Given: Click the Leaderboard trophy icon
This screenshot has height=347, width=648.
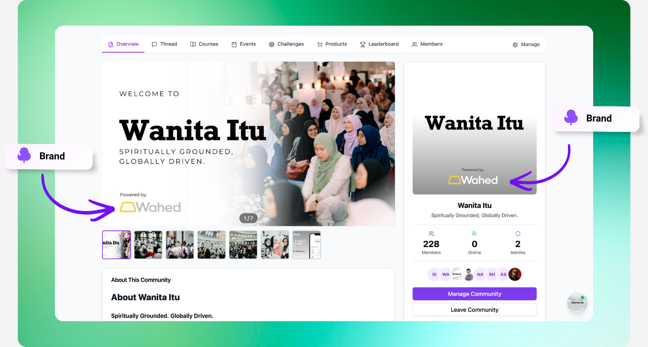Looking at the screenshot, I should (363, 45).
